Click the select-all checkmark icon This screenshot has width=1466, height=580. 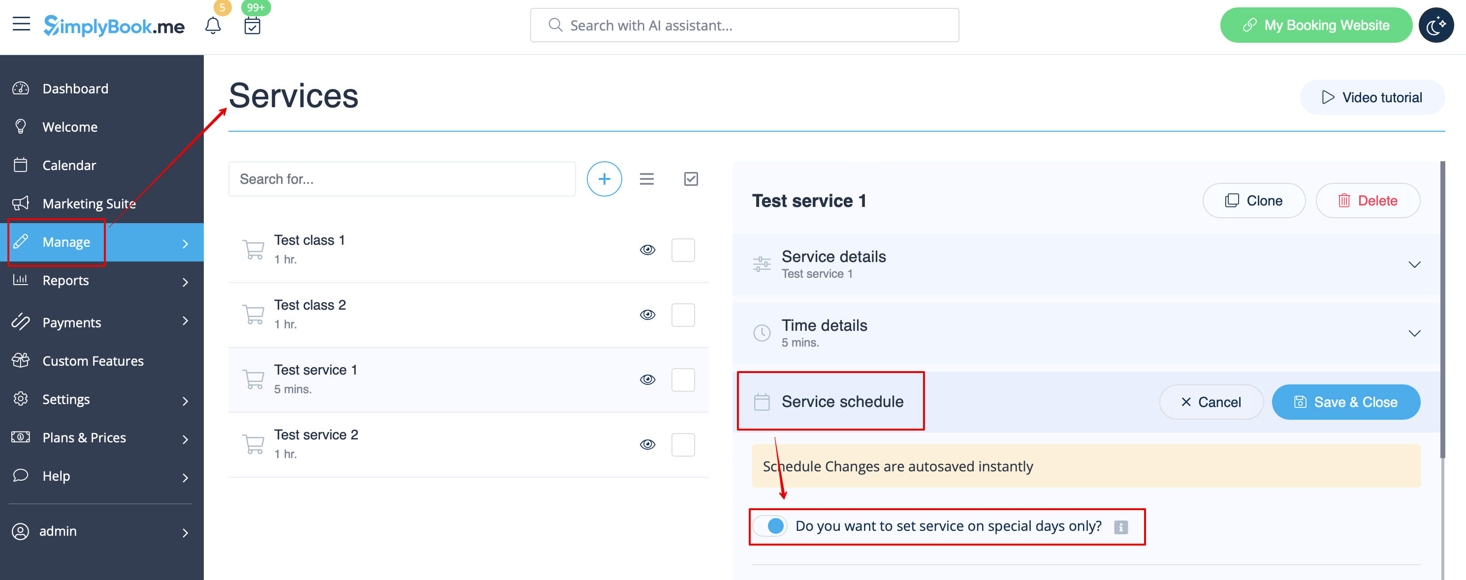pyautogui.click(x=691, y=179)
